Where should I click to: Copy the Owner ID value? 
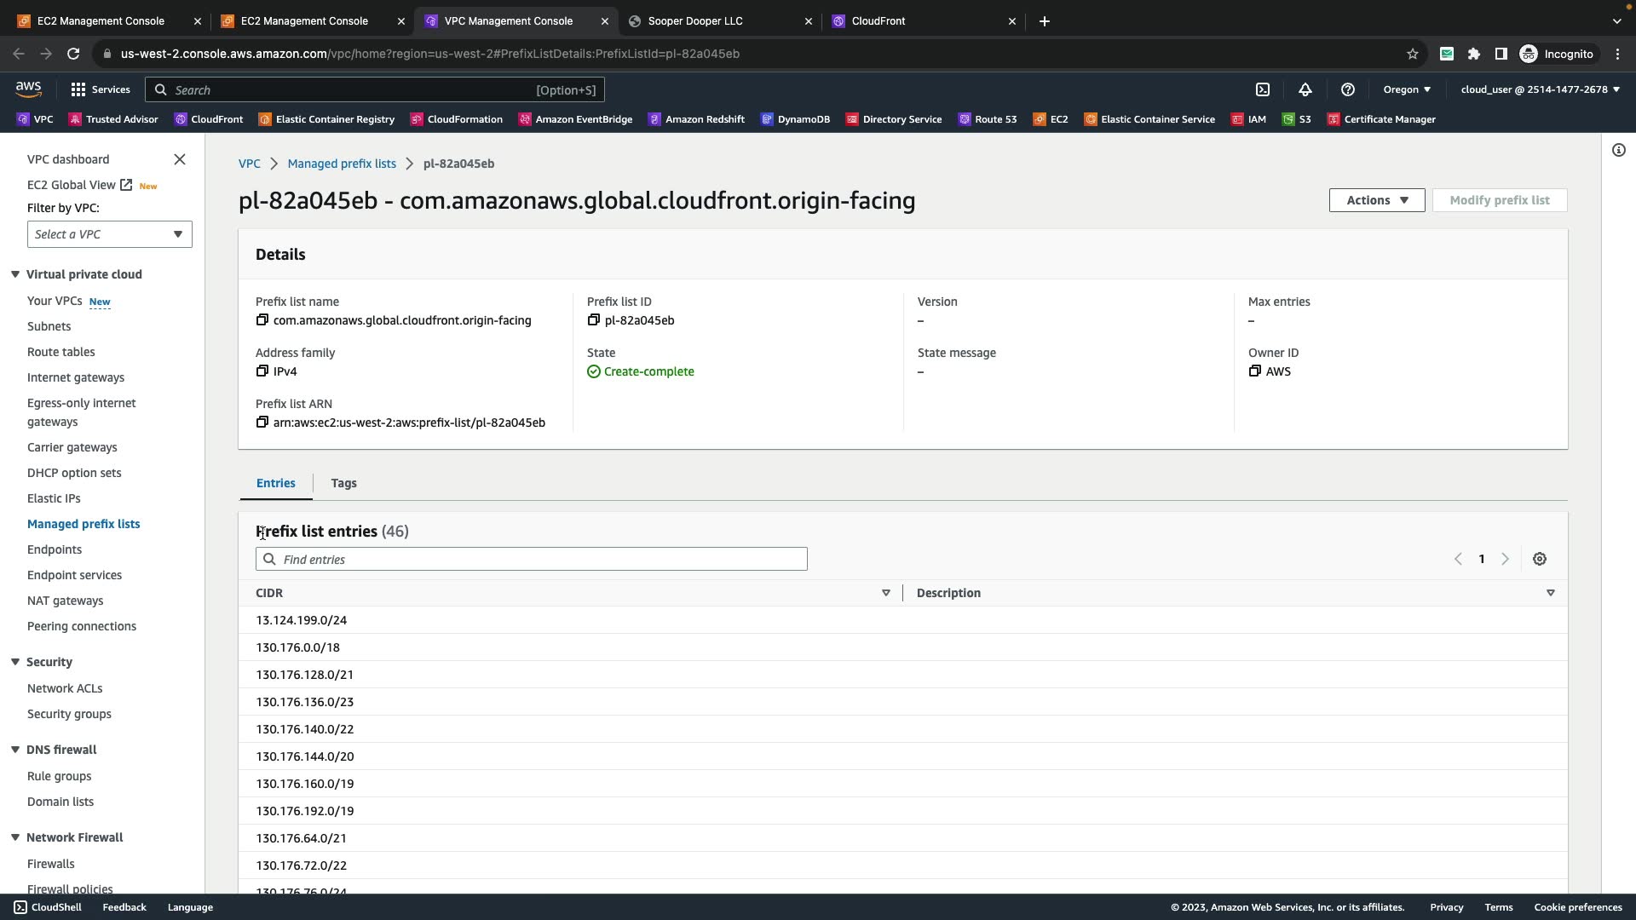pos(1255,371)
